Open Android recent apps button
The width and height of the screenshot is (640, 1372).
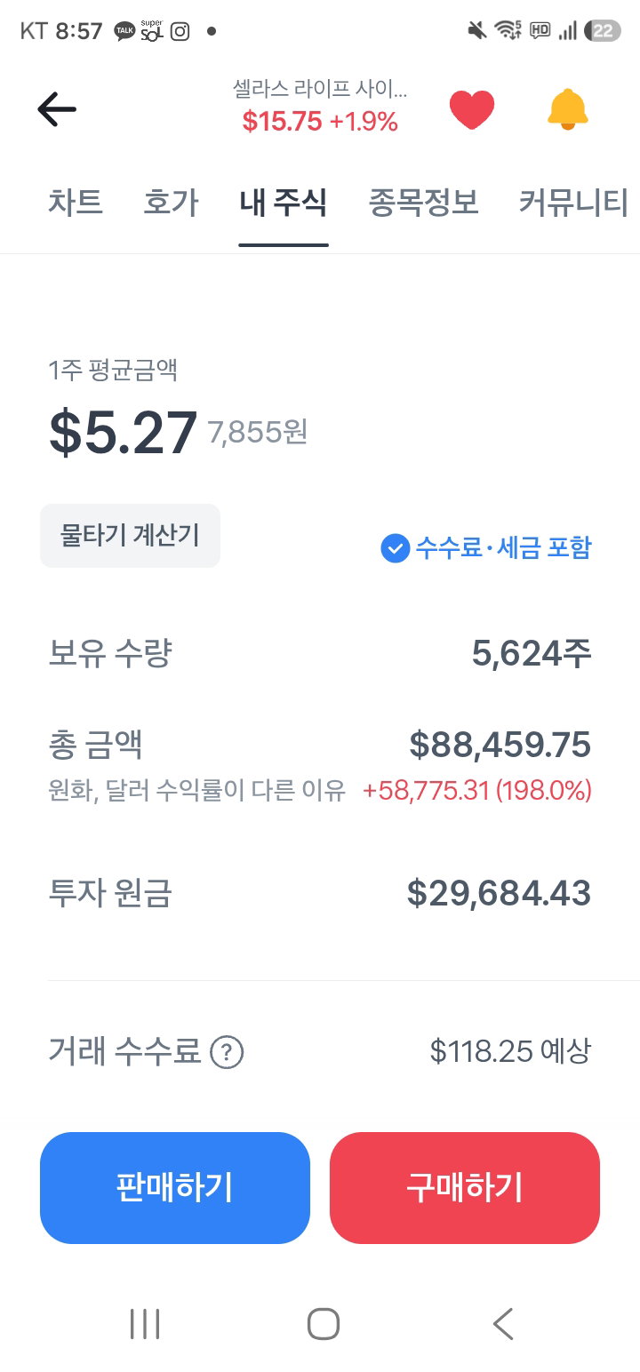pyautogui.click(x=145, y=1323)
